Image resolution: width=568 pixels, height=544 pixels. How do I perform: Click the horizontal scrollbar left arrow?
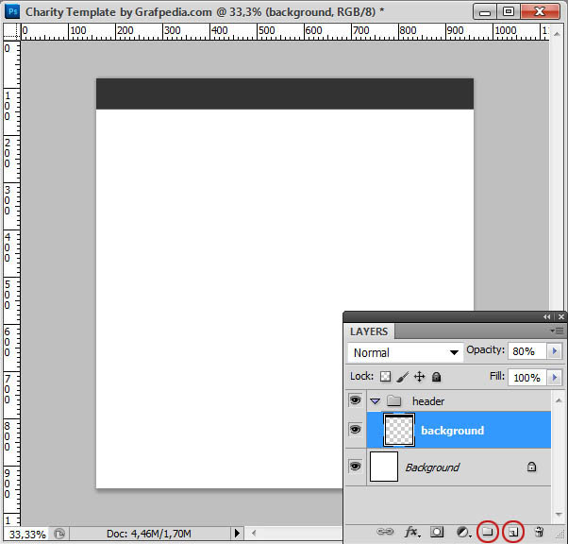[x=254, y=533]
